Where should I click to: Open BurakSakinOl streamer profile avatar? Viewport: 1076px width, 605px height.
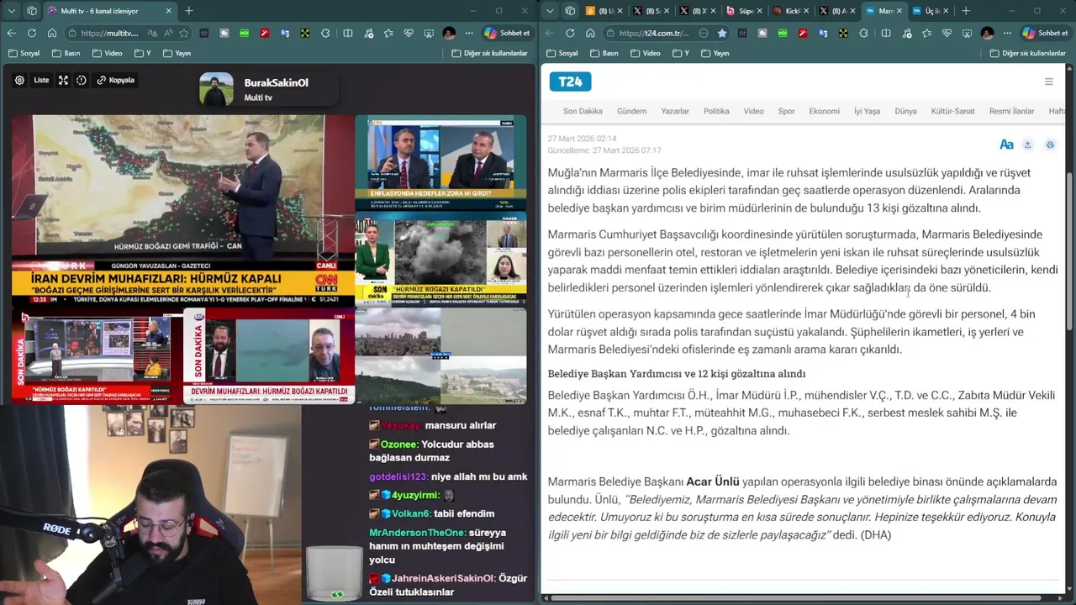coord(216,90)
